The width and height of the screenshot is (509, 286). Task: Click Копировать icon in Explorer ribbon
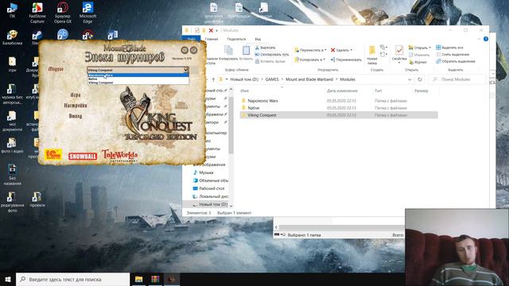tap(228, 53)
